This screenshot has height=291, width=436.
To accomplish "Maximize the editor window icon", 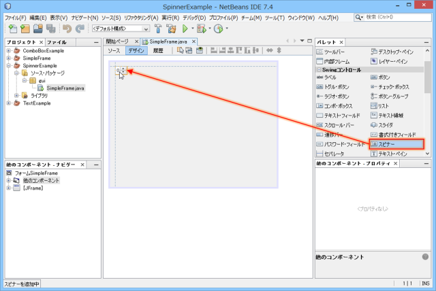I will click(x=309, y=41).
